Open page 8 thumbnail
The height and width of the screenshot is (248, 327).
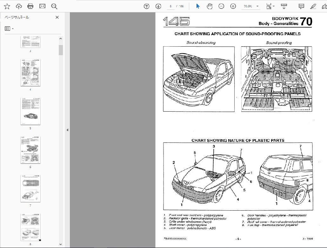[x=30, y=227]
